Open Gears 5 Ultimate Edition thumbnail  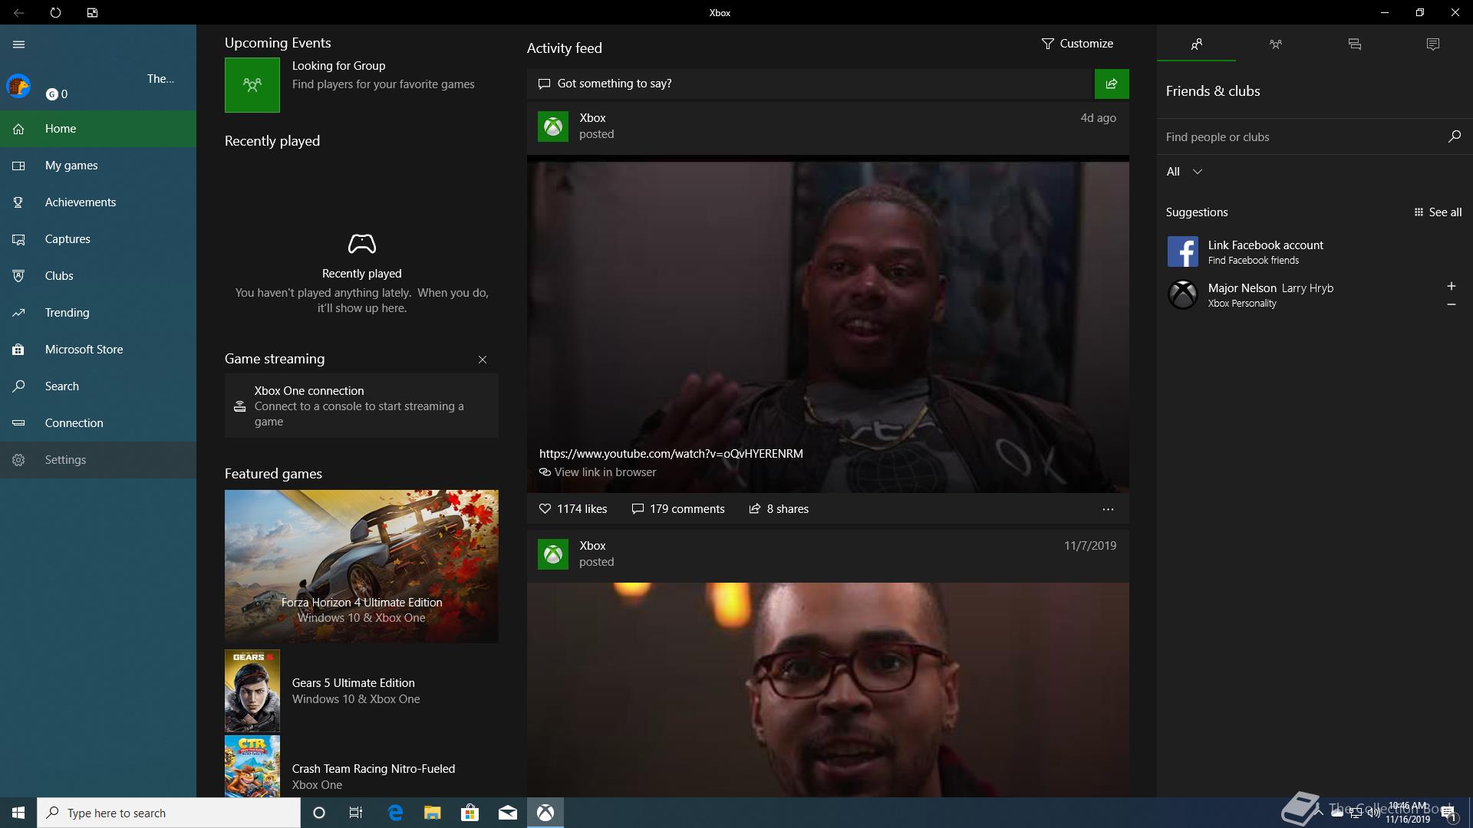pos(252,691)
